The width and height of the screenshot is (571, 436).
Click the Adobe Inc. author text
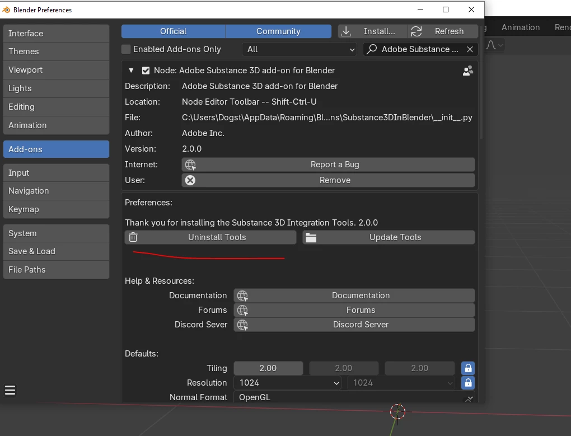pyautogui.click(x=203, y=133)
